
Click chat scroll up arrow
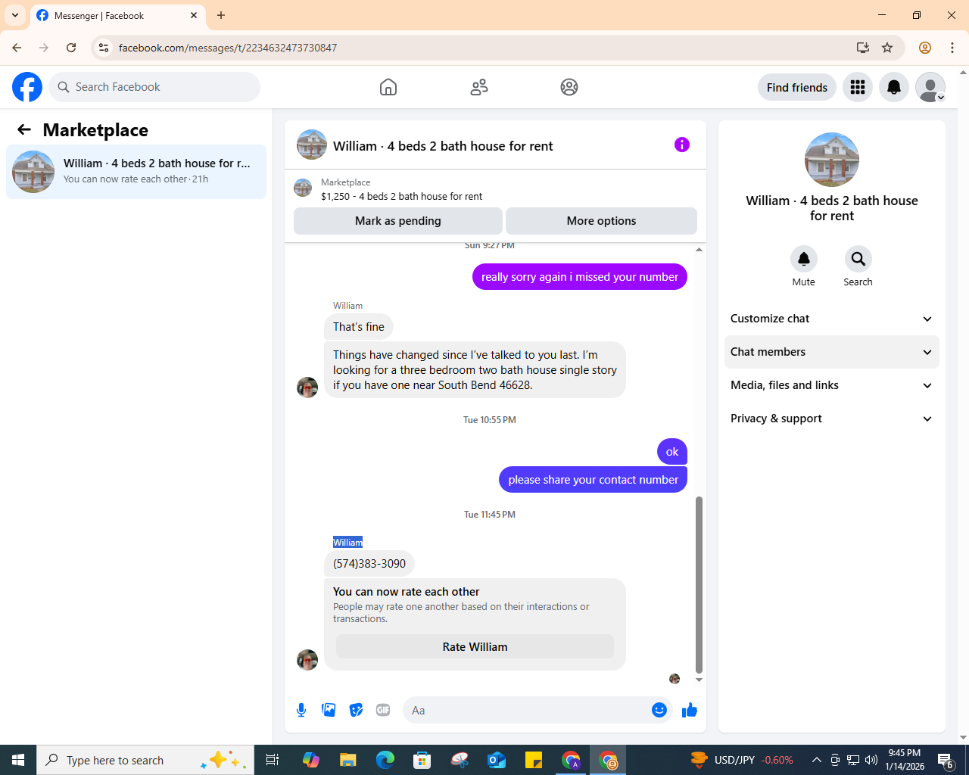click(x=699, y=249)
